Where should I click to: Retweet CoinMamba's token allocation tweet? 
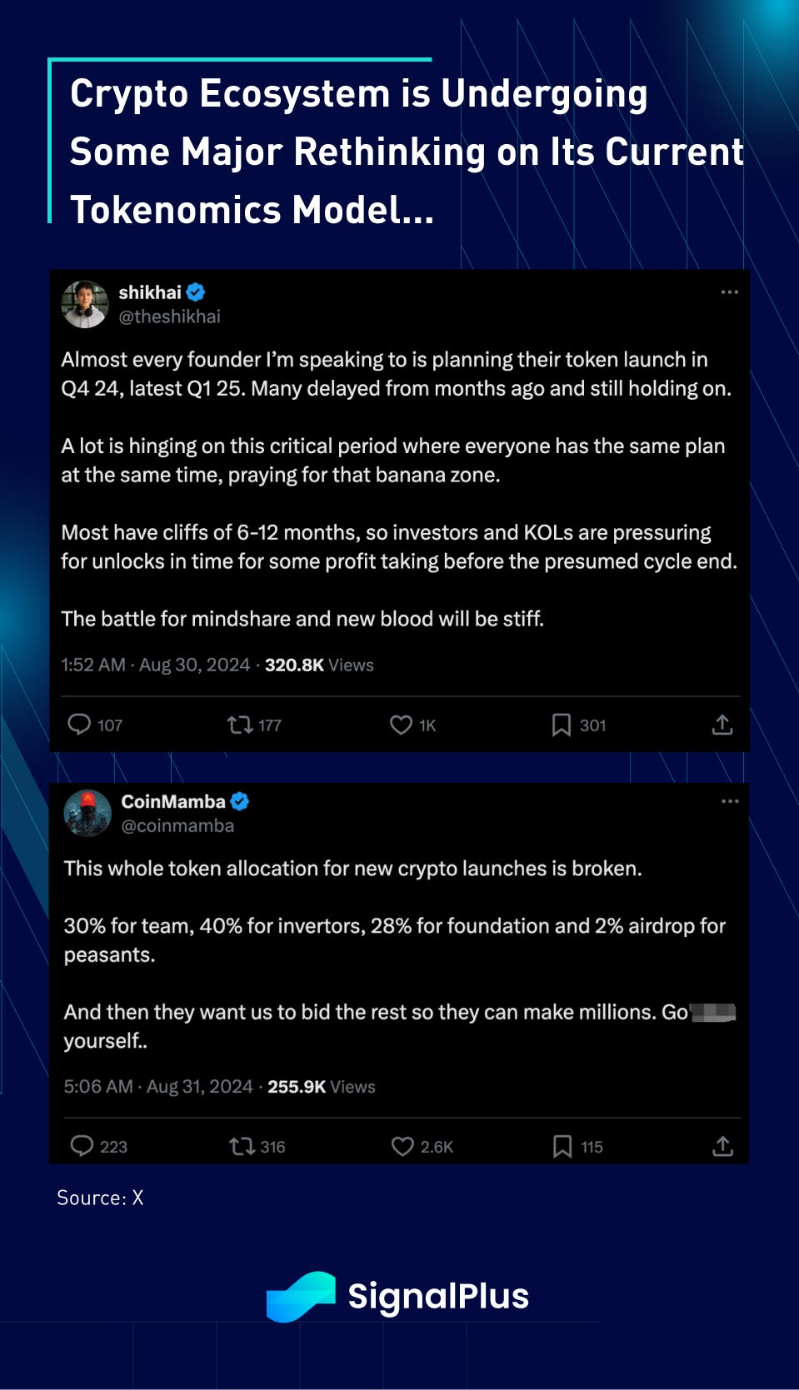242,1146
